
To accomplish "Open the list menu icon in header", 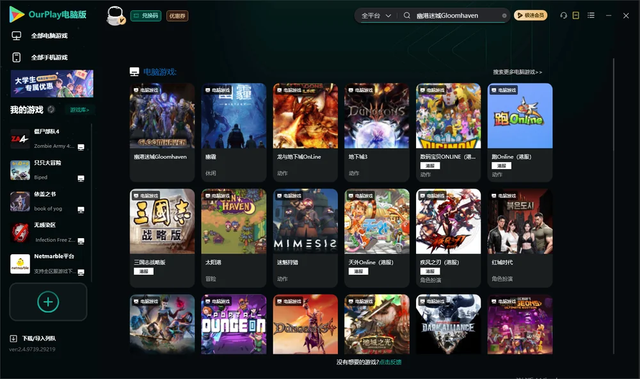I will click(591, 15).
